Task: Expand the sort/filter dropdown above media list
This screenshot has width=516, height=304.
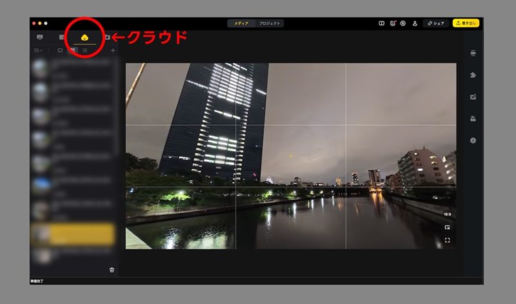Action: point(39,50)
